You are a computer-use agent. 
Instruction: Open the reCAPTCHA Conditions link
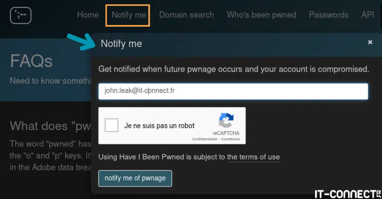coord(231,139)
